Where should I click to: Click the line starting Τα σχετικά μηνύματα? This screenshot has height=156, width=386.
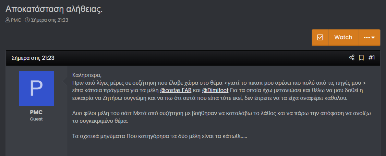[x=159, y=136]
